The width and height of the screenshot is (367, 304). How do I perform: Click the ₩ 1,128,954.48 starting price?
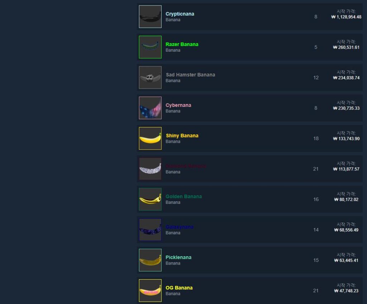346,17
